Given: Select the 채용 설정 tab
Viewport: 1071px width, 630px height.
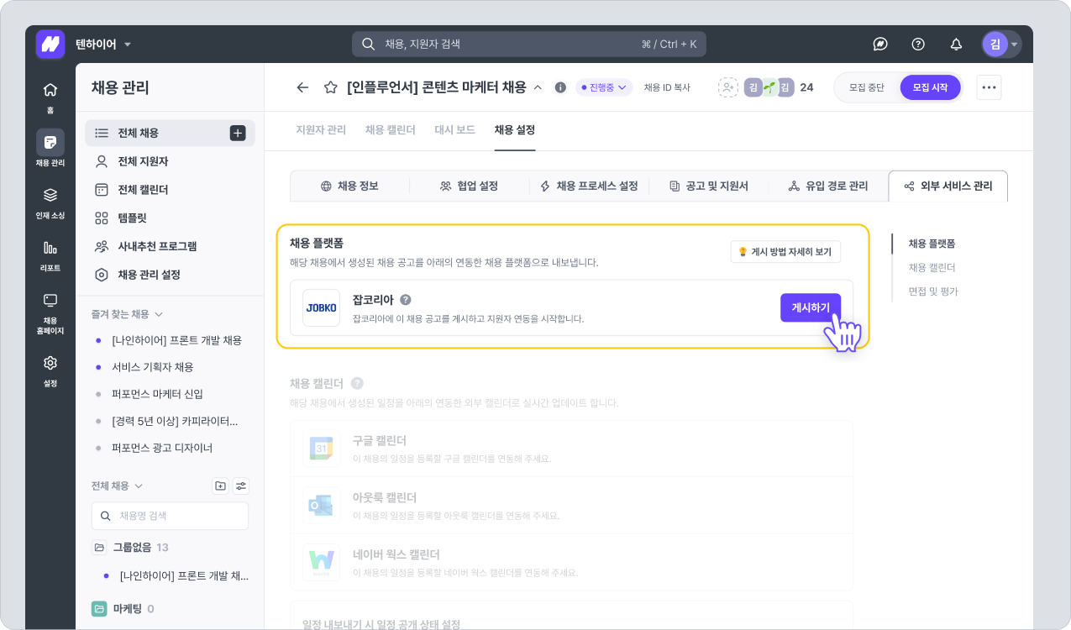Looking at the screenshot, I should 515,130.
